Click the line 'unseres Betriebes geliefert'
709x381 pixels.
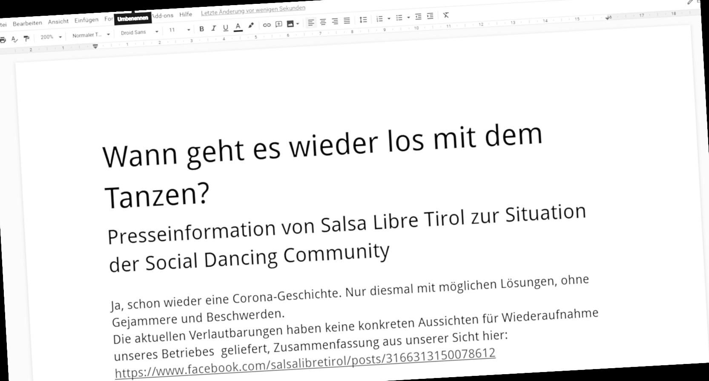[311, 345]
